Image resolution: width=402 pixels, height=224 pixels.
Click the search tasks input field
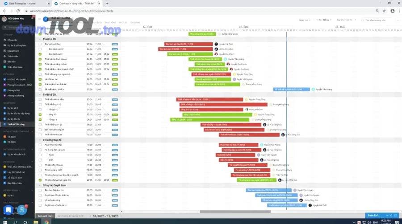click(375, 20)
